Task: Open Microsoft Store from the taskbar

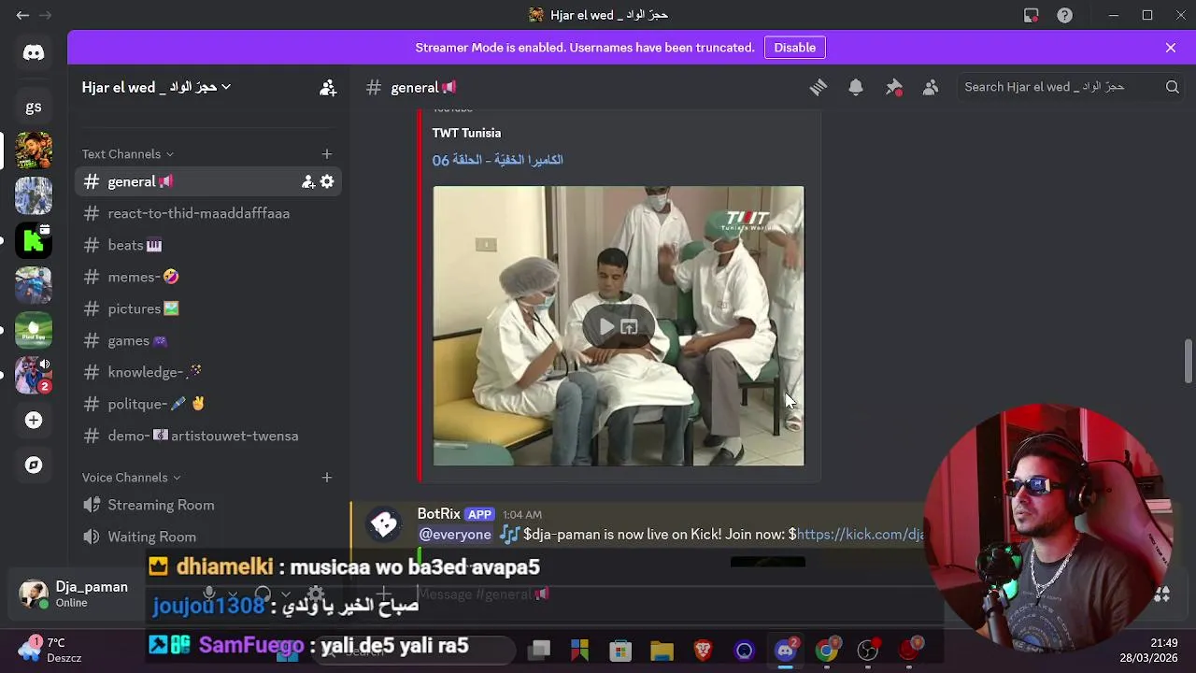Action: (620, 651)
